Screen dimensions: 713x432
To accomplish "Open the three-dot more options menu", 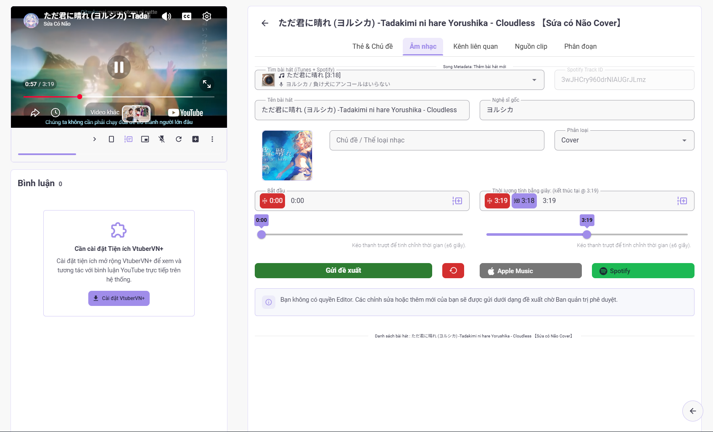I will pos(212,139).
